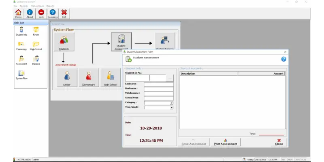
Task: Open Balance in the side bar
Action: (36, 60)
